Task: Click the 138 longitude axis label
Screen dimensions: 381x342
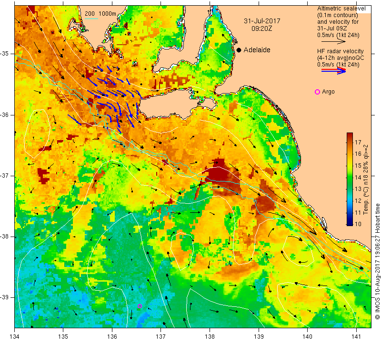Action: point(210,337)
